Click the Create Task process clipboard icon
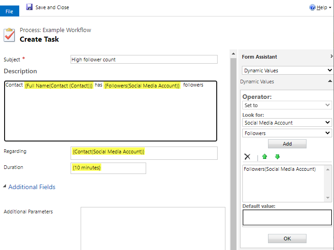Image resolution: width=334 pixels, height=250 pixels. [x=9, y=35]
